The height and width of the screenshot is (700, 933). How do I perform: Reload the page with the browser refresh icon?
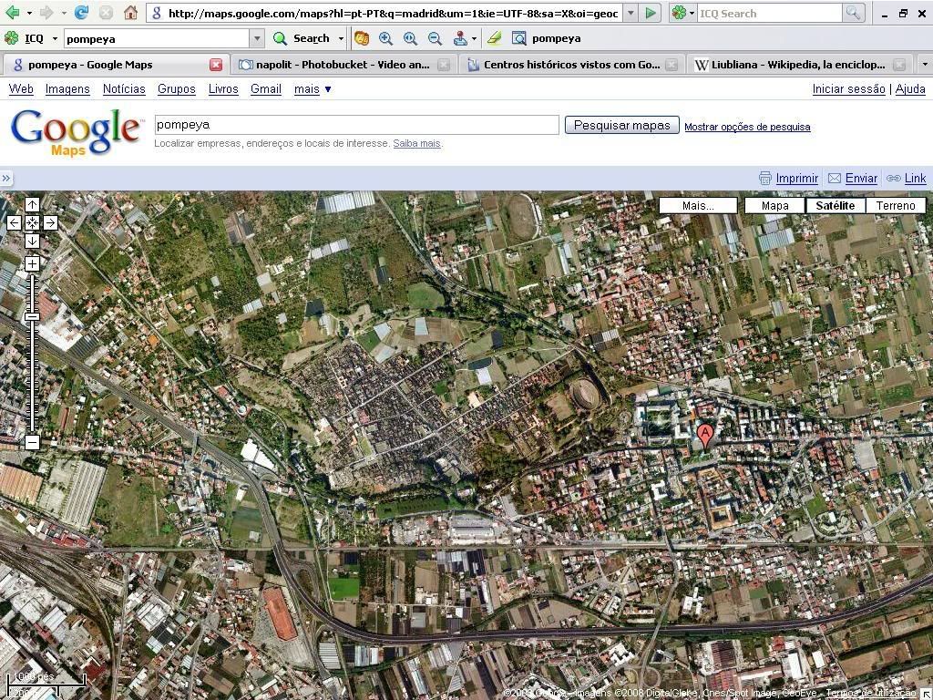coord(81,13)
